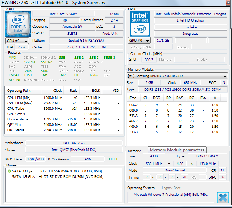Click the Intel Graphics GPU logo
This screenshot has height=208, width=232.
click(140, 24)
